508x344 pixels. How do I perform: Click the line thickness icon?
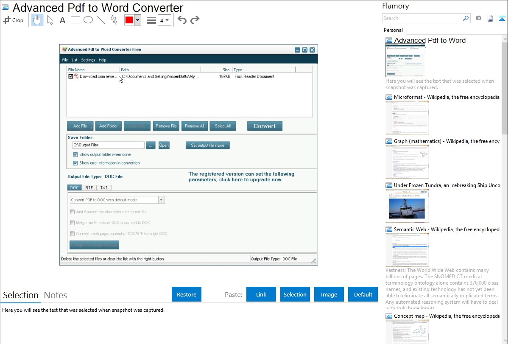tap(151, 20)
